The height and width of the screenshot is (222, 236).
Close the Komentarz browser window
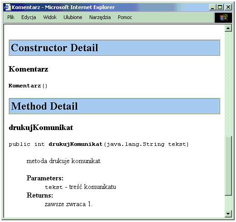tap(228, 7)
